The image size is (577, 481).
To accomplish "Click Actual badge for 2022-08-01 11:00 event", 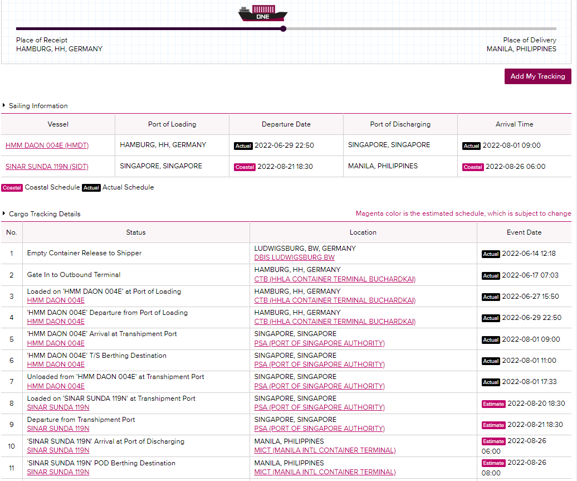I will click(x=491, y=361).
